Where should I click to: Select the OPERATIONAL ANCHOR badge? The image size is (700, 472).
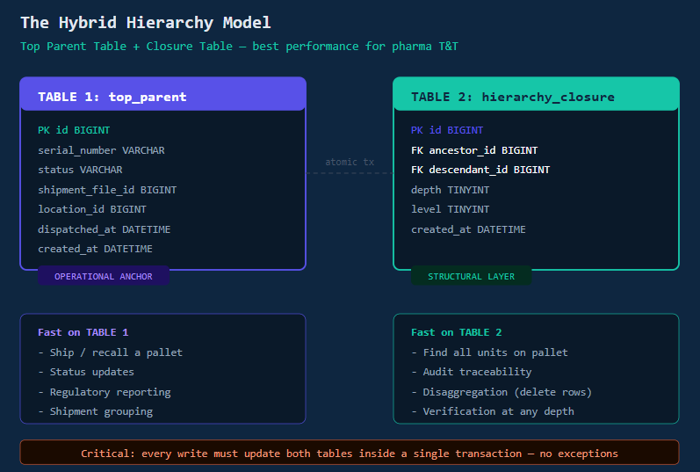point(104,276)
